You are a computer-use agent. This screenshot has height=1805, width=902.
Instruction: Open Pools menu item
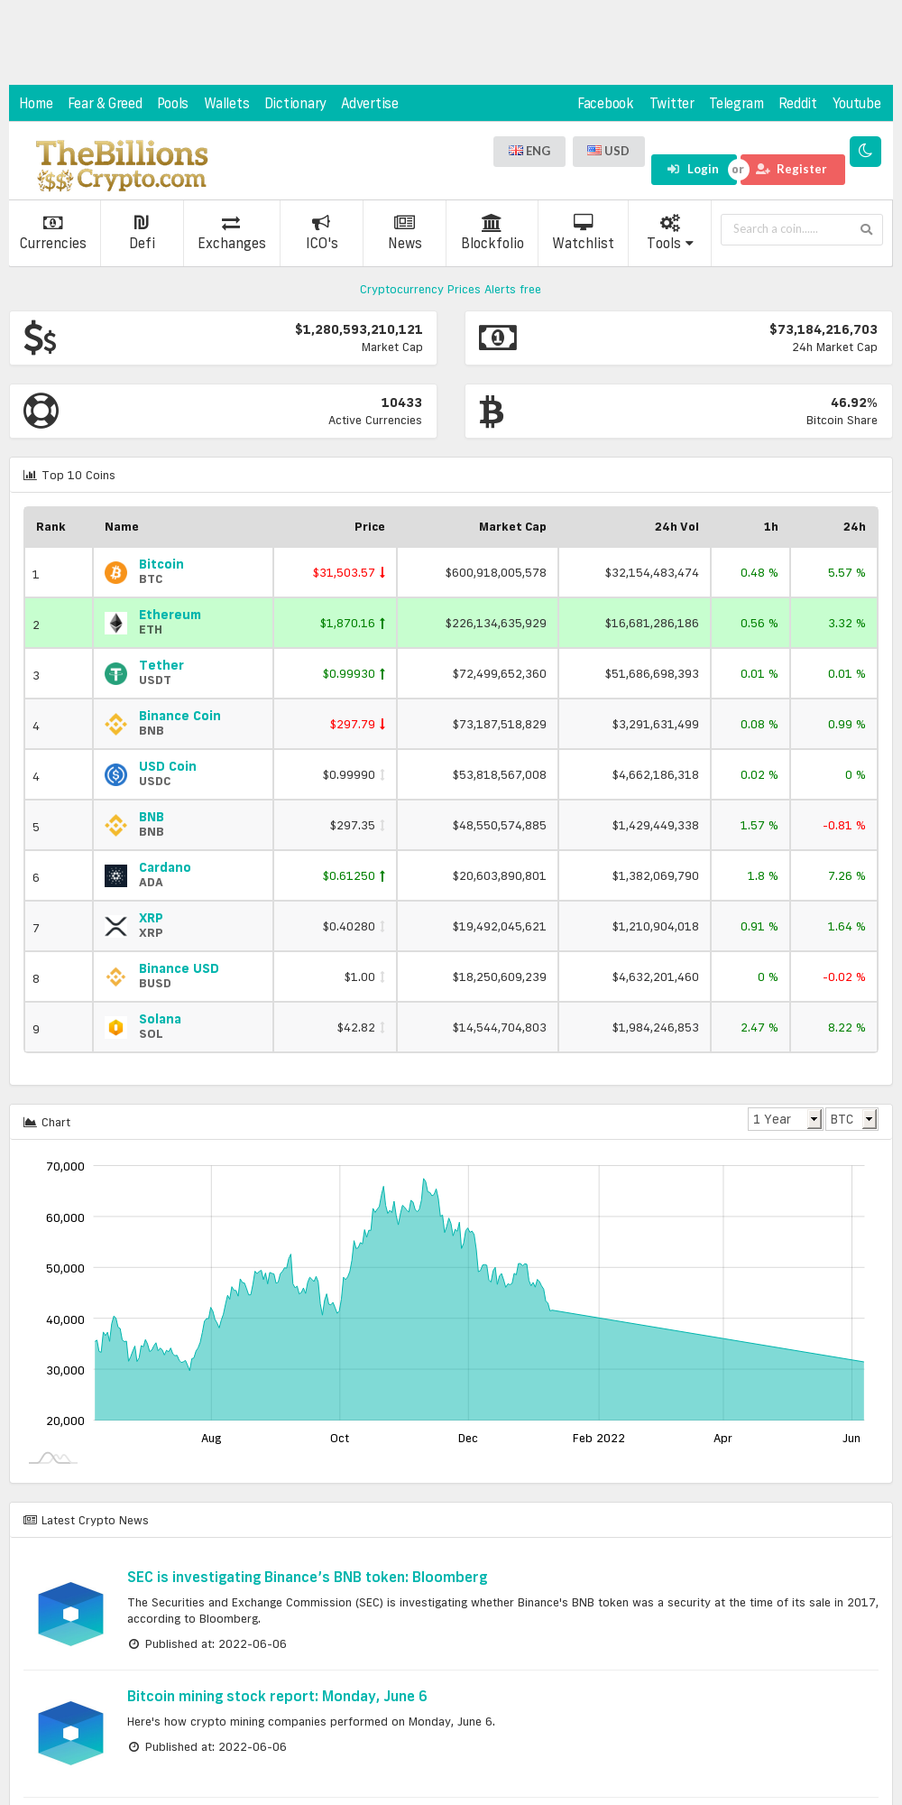(x=172, y=104)
